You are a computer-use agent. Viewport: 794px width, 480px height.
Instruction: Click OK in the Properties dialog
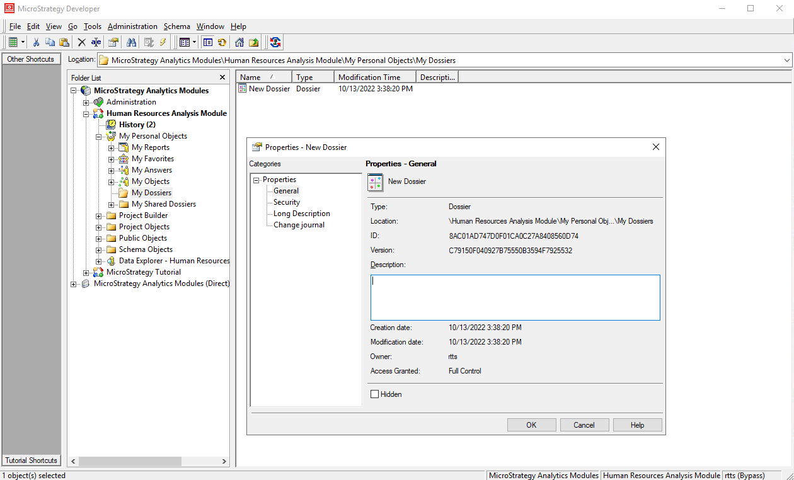click(532, 425)
